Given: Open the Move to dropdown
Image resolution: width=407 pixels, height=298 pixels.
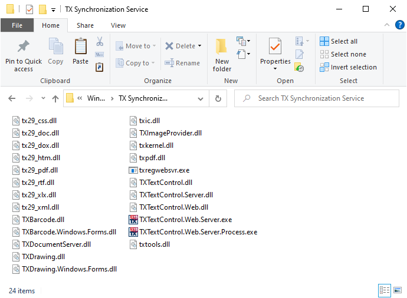Looking at the screenshot, I should tap(136, 46).
